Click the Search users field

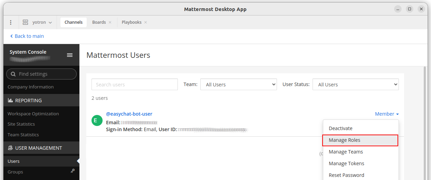point(135,85)
